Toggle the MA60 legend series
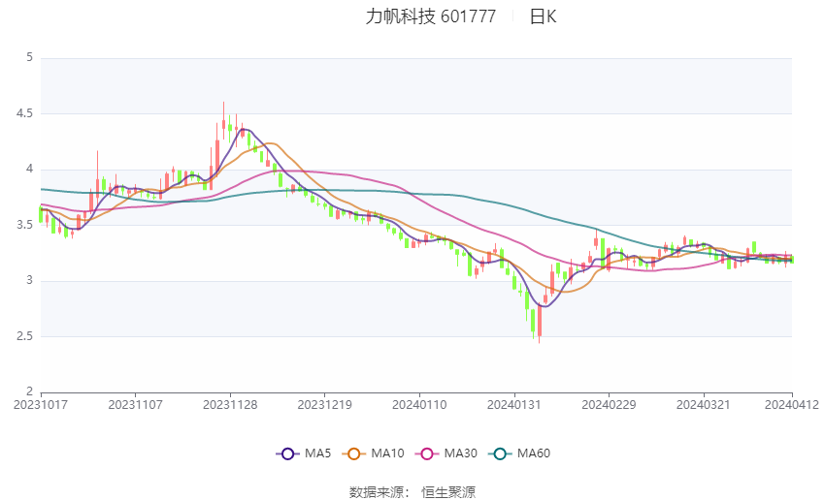Image resolution: width=825 pixels, height=500 pixels. coord(519,453)
